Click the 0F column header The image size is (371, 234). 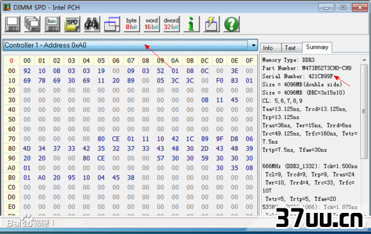coord(249,61)
